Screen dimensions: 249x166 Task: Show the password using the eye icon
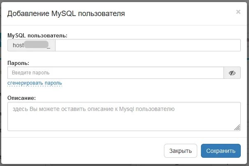click(x=232, y=73)
